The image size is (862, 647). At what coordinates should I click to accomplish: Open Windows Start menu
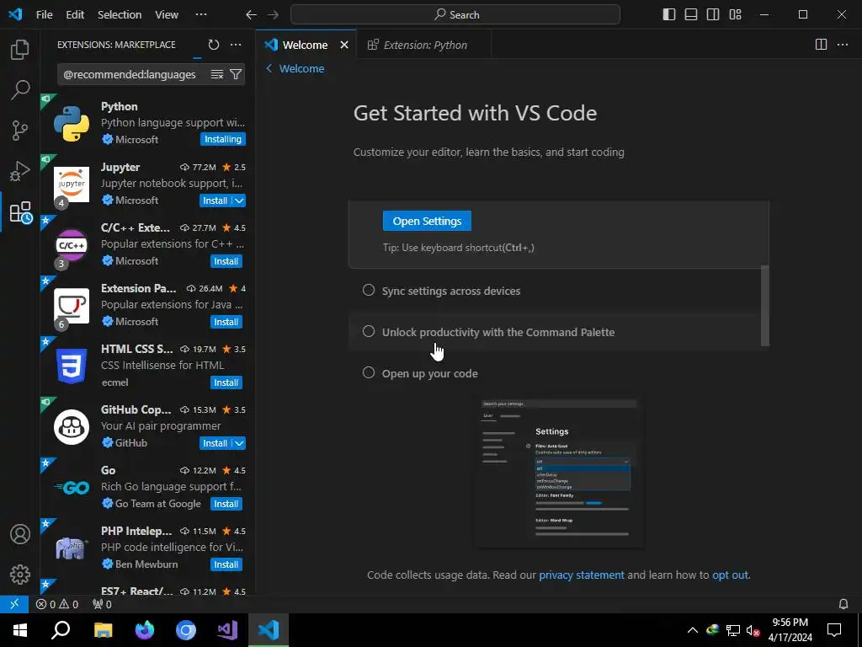coord(20,630)
